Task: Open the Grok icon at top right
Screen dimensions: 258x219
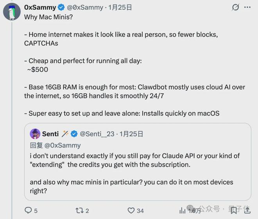Action: [235, 7]
